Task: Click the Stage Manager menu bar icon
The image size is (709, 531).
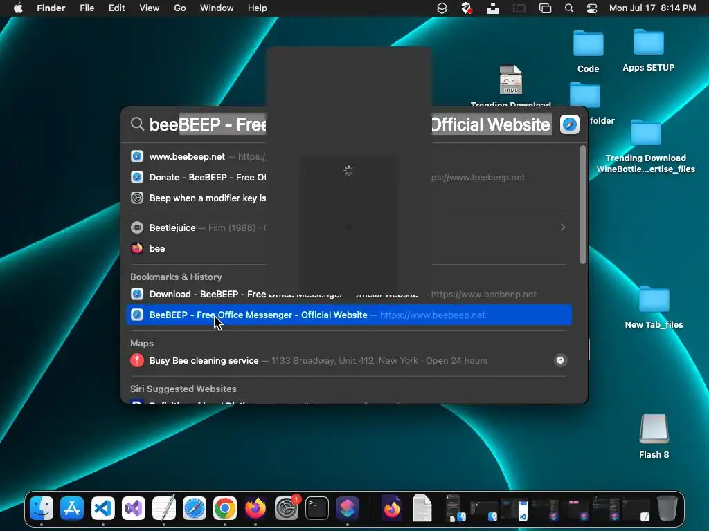Action: 519,8
